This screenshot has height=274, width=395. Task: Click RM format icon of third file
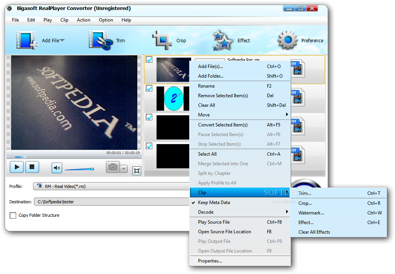298,126
